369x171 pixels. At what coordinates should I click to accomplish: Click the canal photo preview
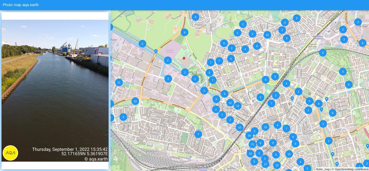click(55, 91)
